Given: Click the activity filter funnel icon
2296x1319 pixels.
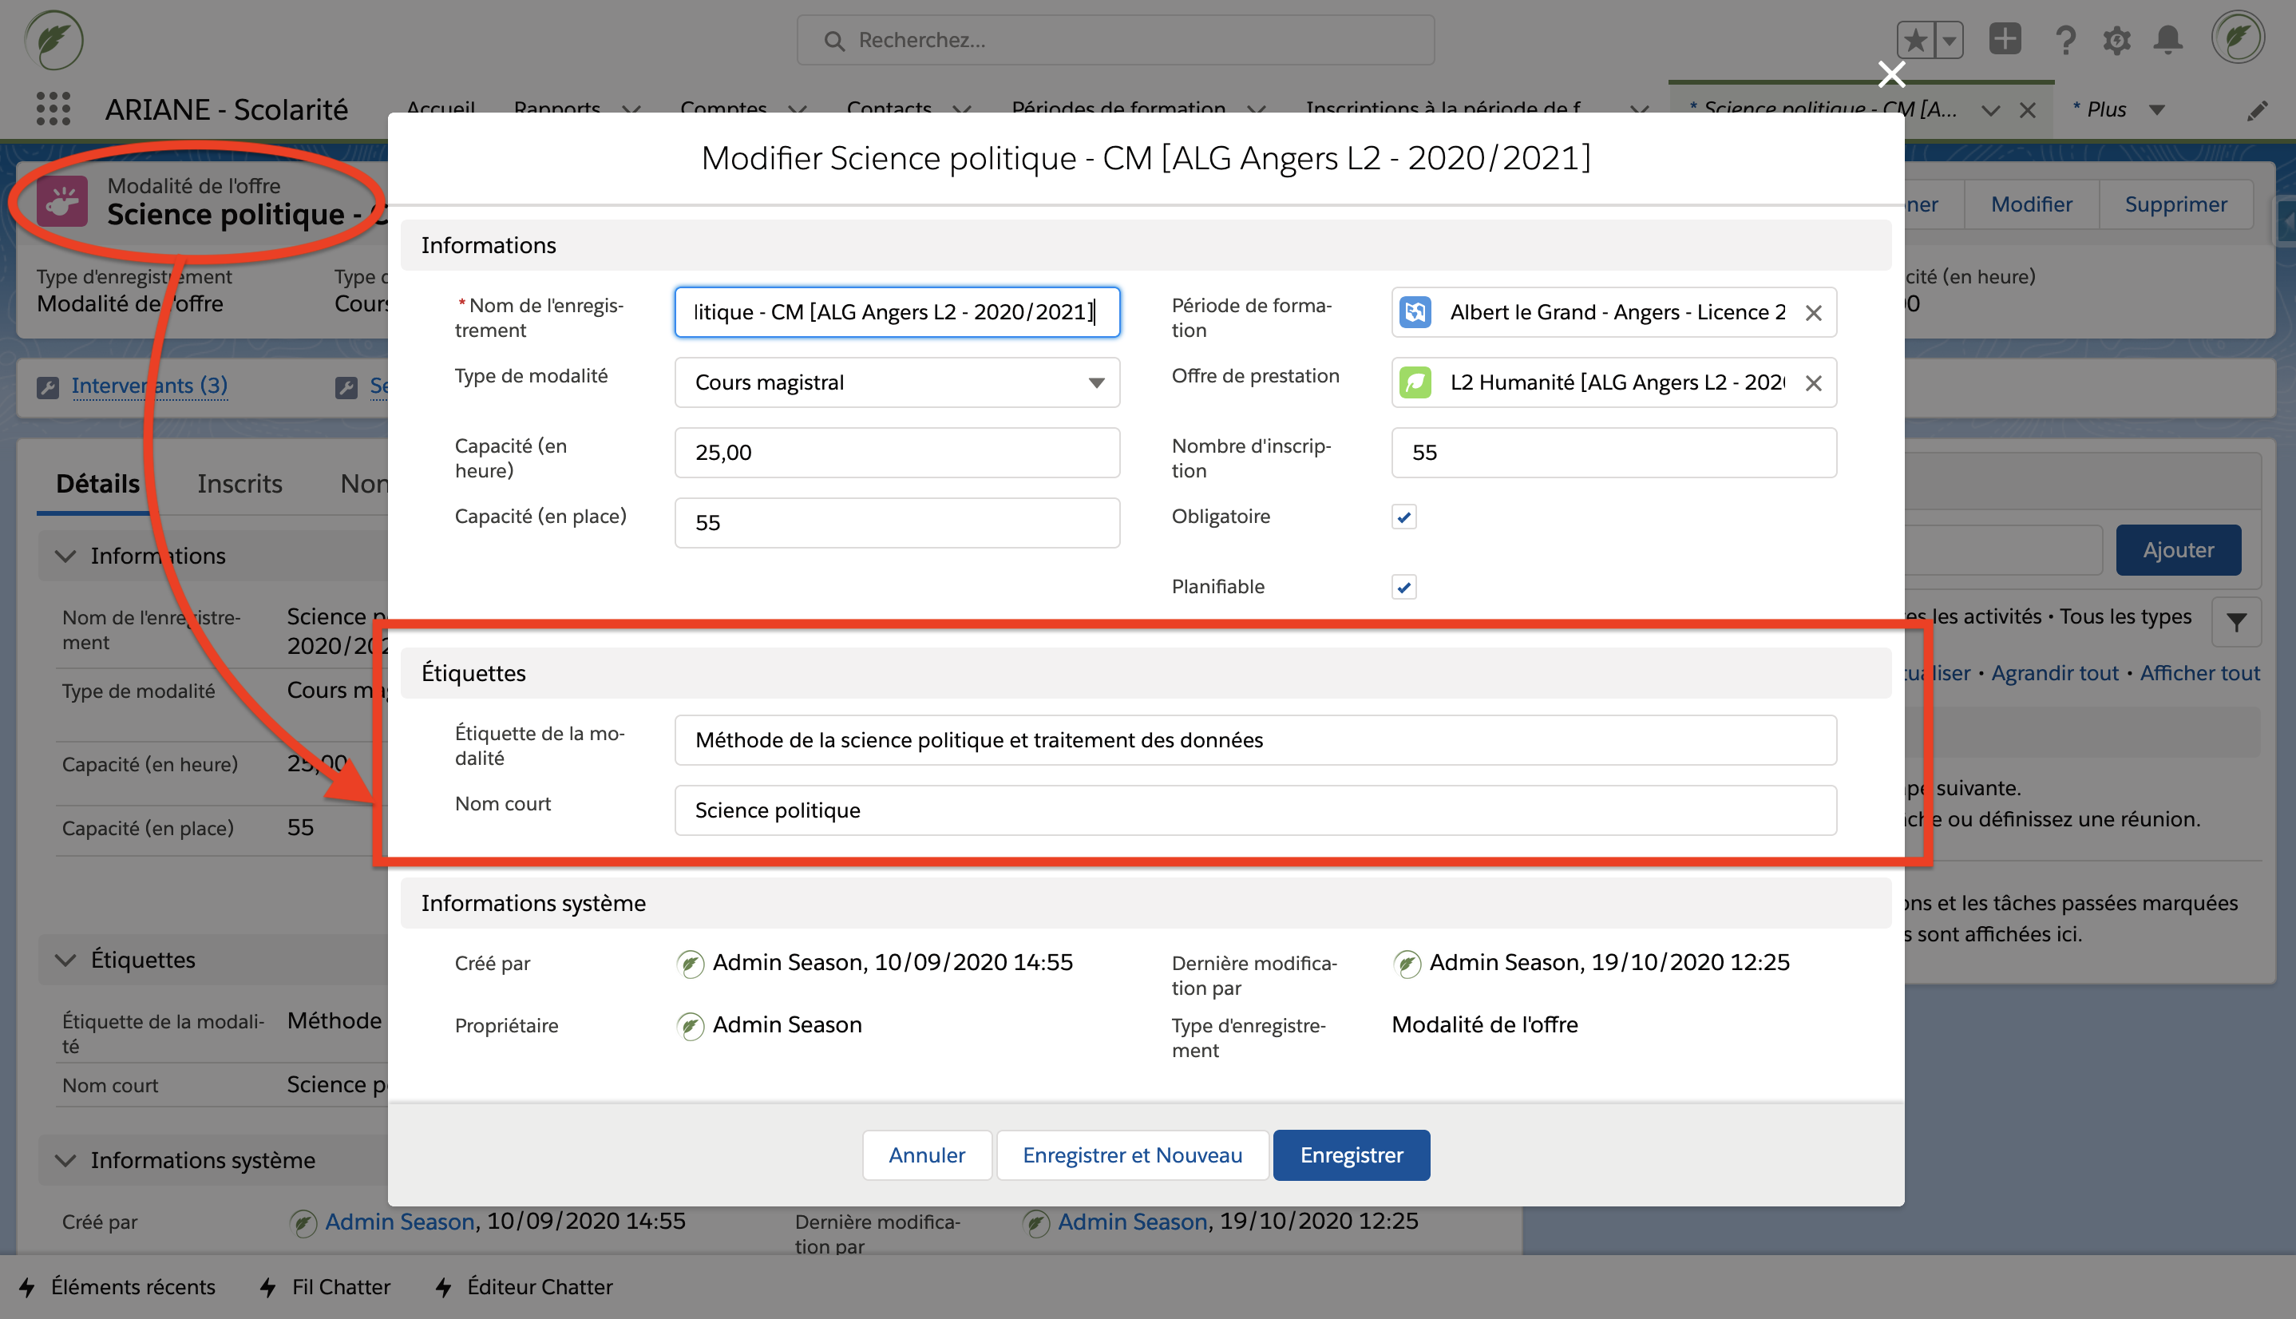Looking at the screenshot, I should [x=2235, y=622].
